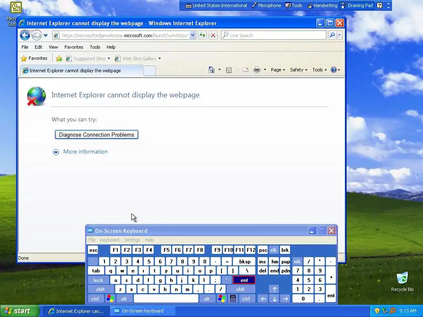
Task: Toggle the left ctrl key
Action: pyautogui.click(x=95, y=299)
